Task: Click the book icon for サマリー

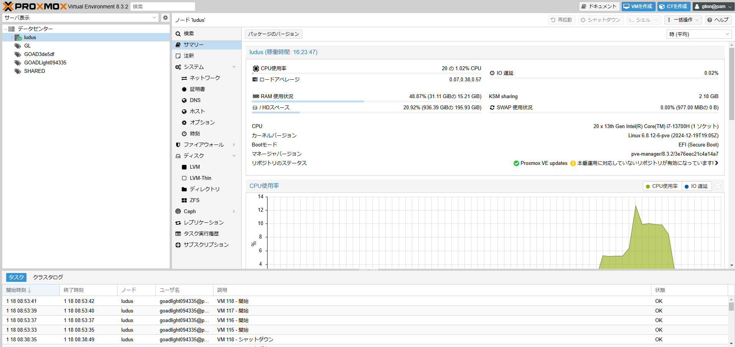Action: [178, 45]
